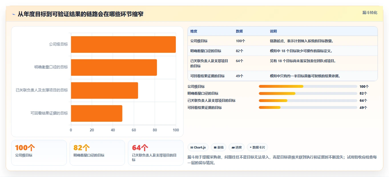389x177 pixels.
Task: Click the 公司级目标 cell in the table
Action: point(199,41)
